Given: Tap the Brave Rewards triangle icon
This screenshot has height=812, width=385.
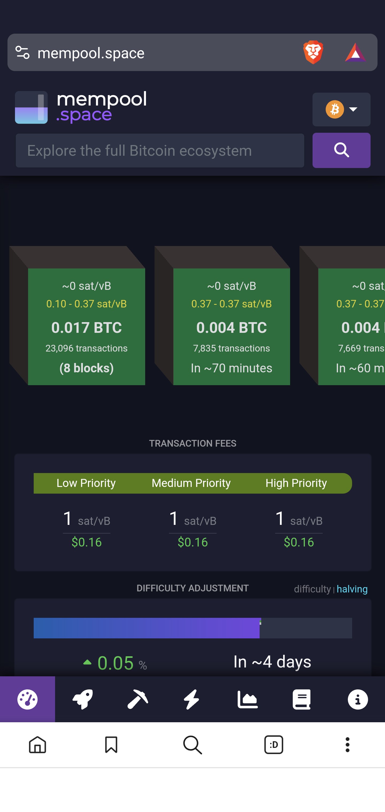Looking at the screenshot, I should [x=355, y=52].
